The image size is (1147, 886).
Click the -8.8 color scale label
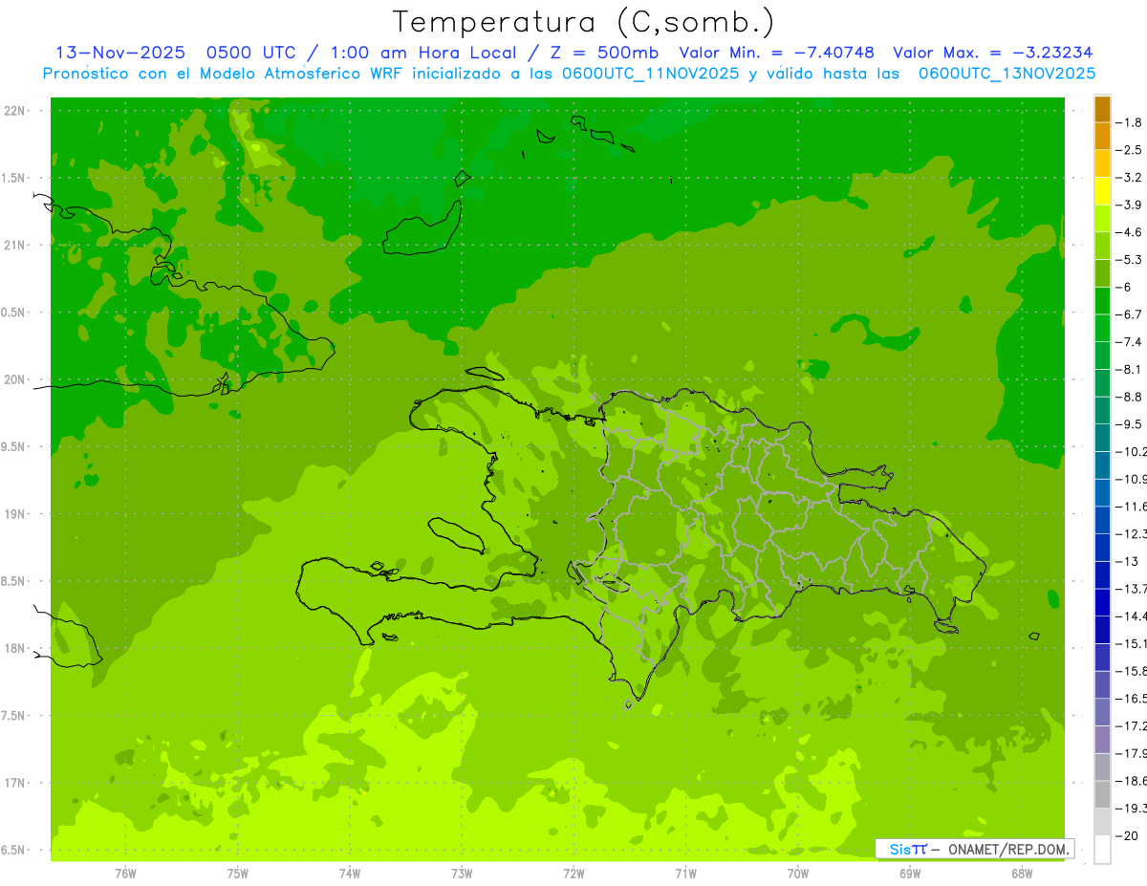[1131, 397]
